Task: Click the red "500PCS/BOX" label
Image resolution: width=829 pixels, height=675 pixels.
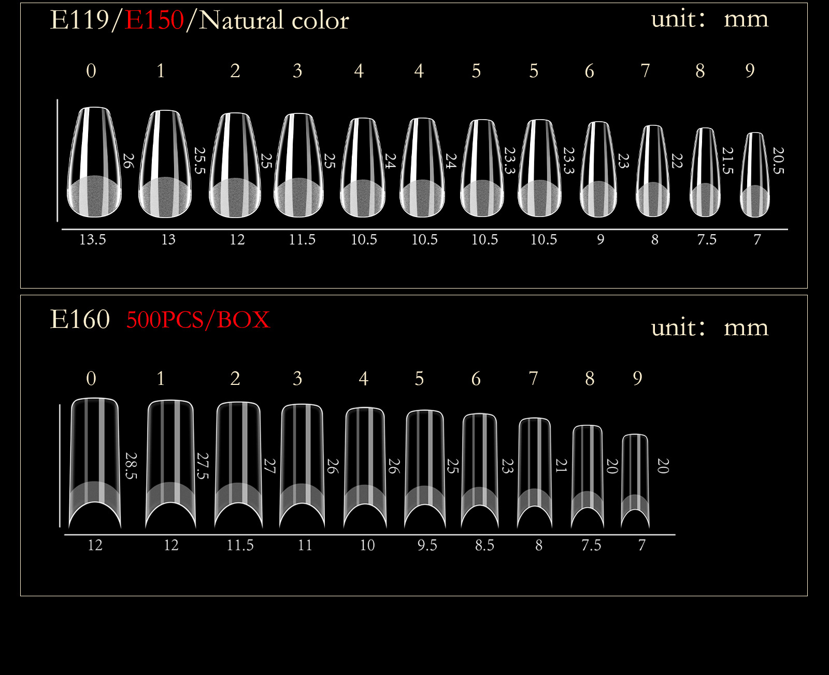Action: tap(198, 320)
